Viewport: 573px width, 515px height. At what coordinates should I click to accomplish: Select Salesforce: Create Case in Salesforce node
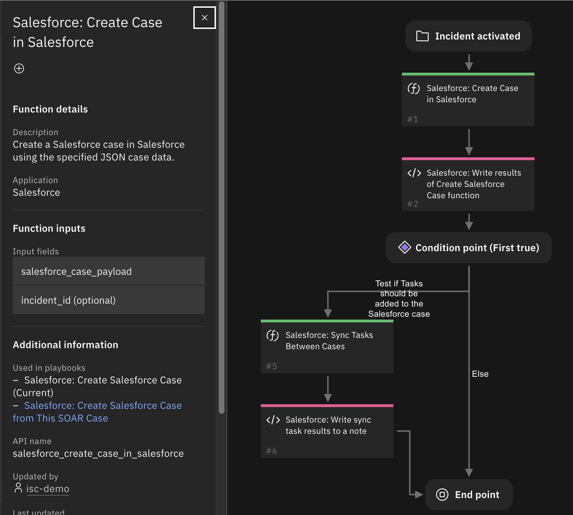coord(468,99)
